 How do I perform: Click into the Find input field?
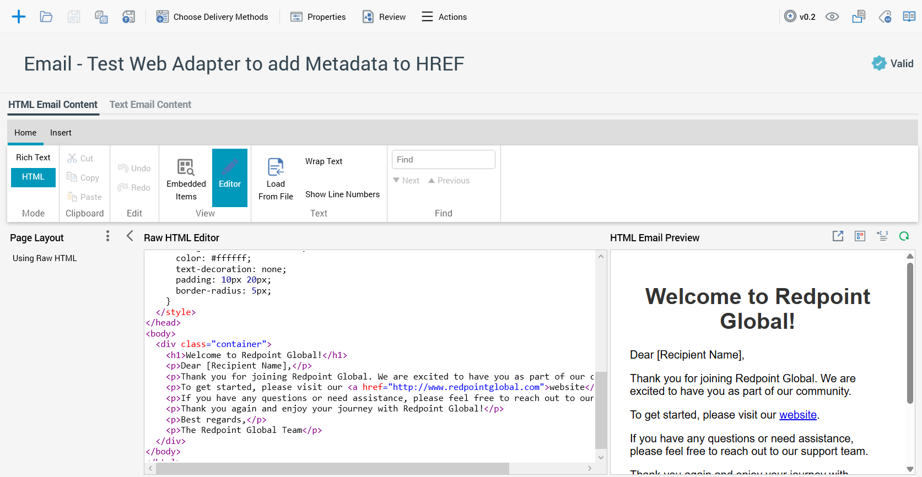(x=443, y=160)
